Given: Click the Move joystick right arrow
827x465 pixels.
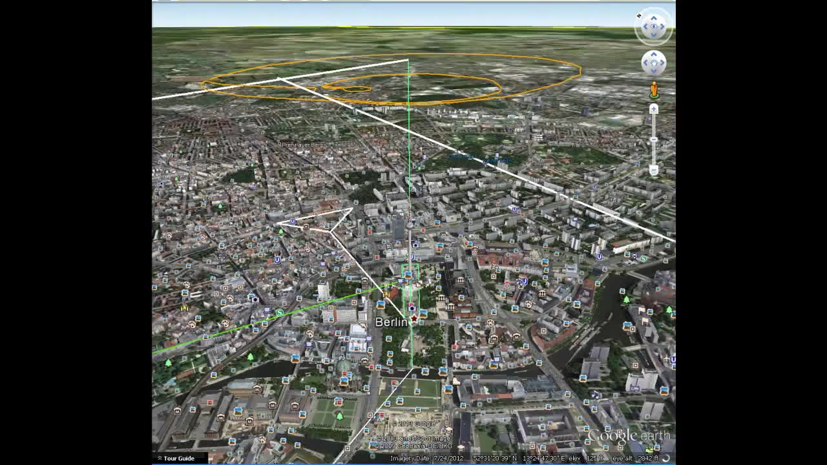Looking at the screenshot, I should pyautogui.click(x=662, y=63).
